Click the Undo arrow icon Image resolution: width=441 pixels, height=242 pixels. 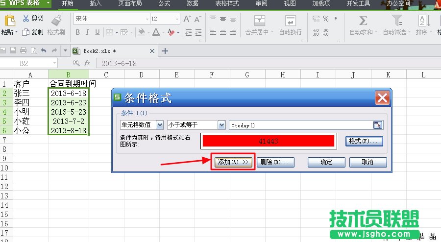coord(44,50)
